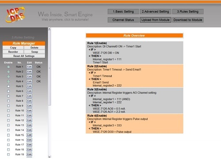This screenshot has height=159, width=221.
Task: Uncheck the Enable checkbox for Rule 4
Action: pos(8,81)
